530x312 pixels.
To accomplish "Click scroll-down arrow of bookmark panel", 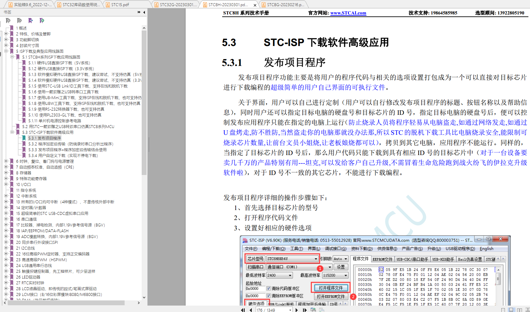I will pos(144,298).
